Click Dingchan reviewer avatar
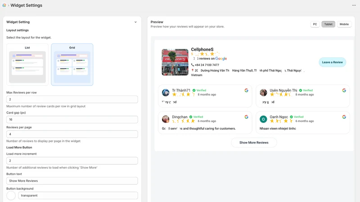 [x=166, y=119]
